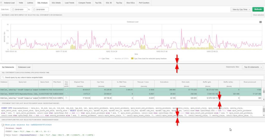Image resolution: width=265 pixels, height=137 pixels.
Task: Click the green Refresh button
Action: [x=258, y=10]
